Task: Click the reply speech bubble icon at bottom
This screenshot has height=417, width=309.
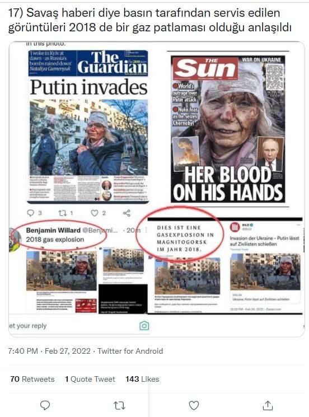Action: point(45,405)
